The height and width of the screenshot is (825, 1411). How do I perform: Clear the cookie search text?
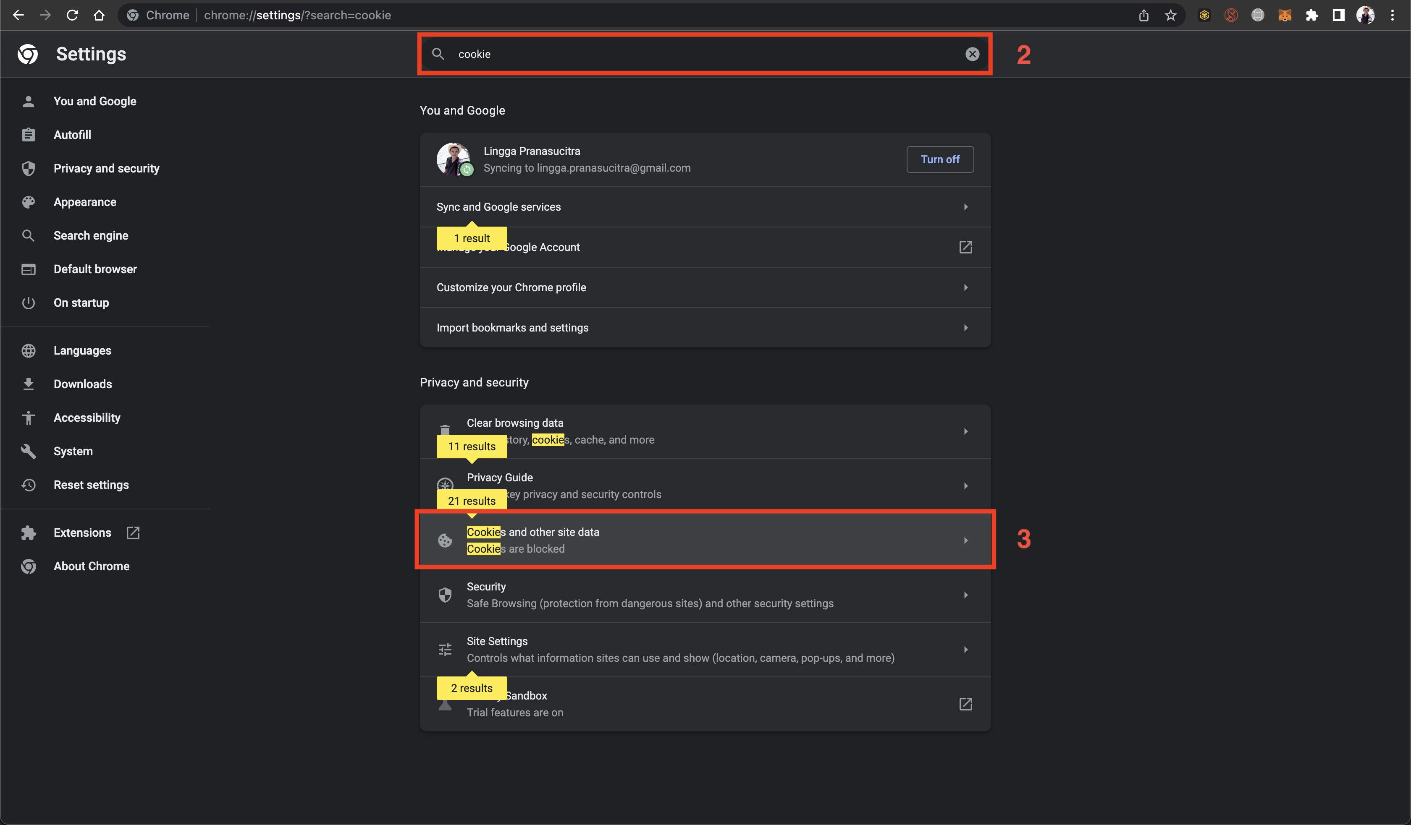972,54
